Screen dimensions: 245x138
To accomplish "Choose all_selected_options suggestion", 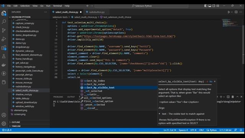I will pos(119,98).
